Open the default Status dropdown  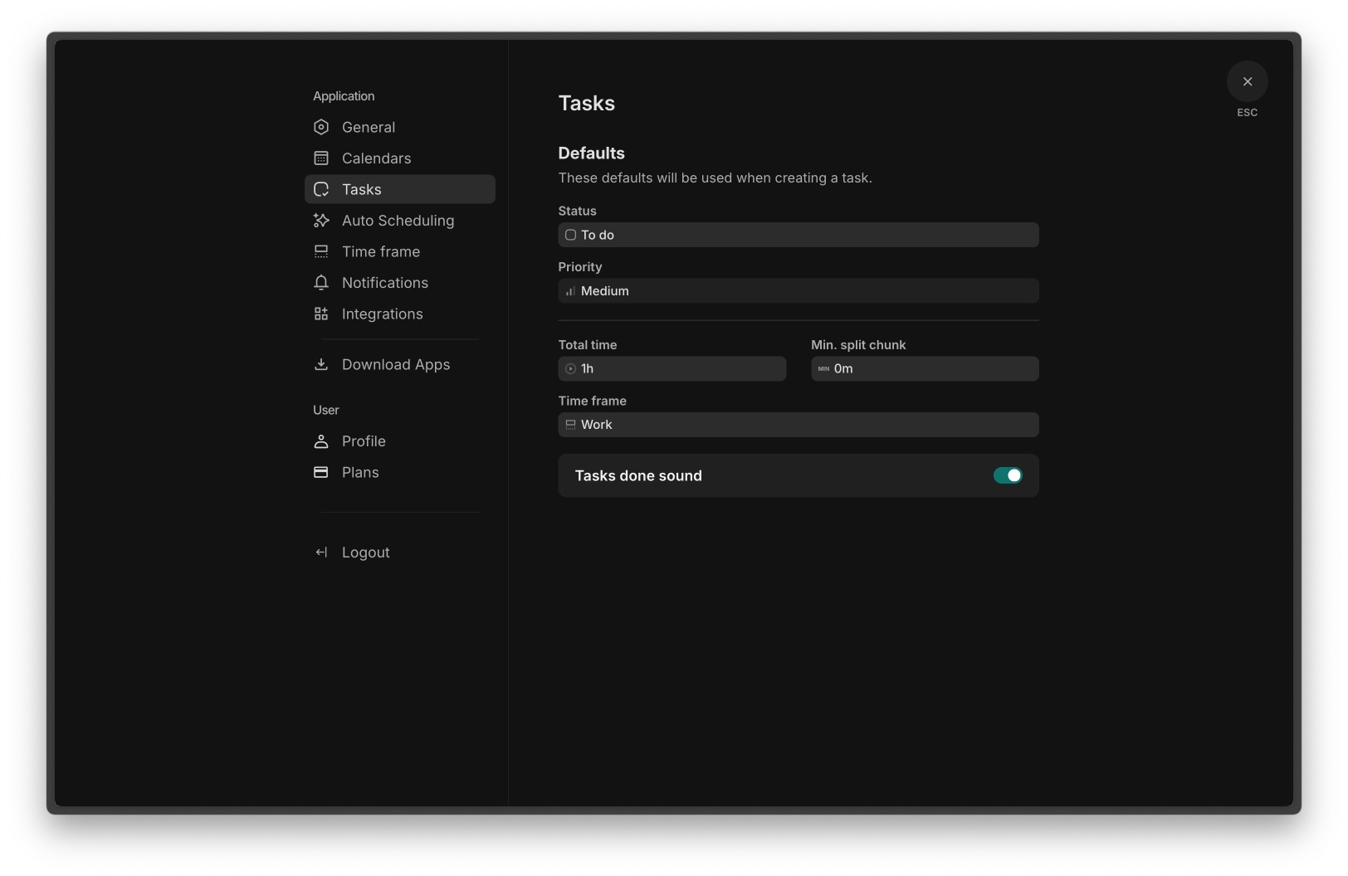click(x=798, y=235)
